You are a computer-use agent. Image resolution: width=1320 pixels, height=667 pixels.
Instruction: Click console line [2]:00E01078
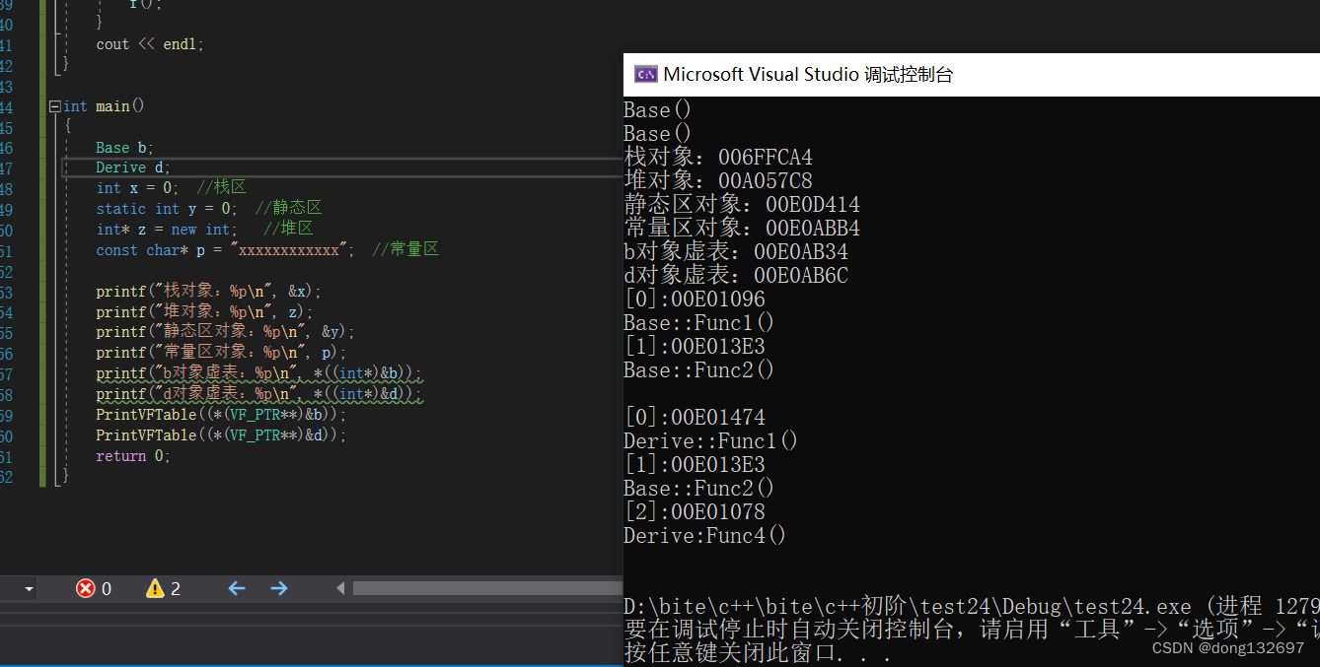coord(695,512)
